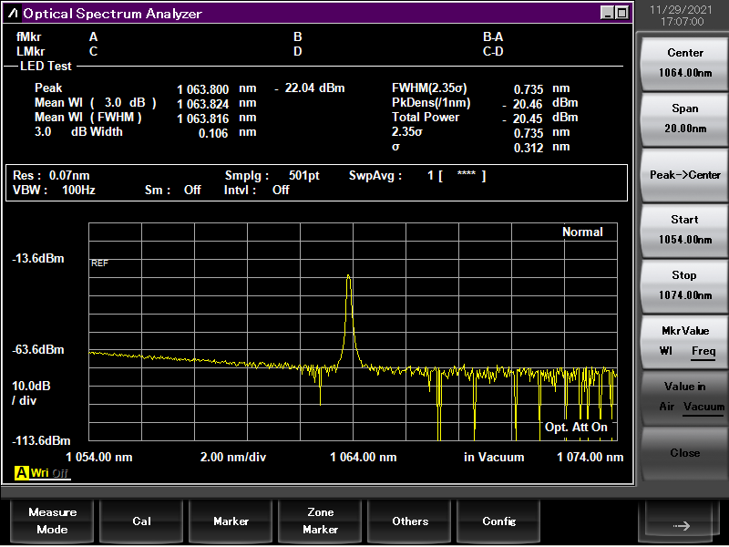This screenshot has height=547, width=729.
Task: Click the spectrum peak on the graph
Action: point(348,278)
